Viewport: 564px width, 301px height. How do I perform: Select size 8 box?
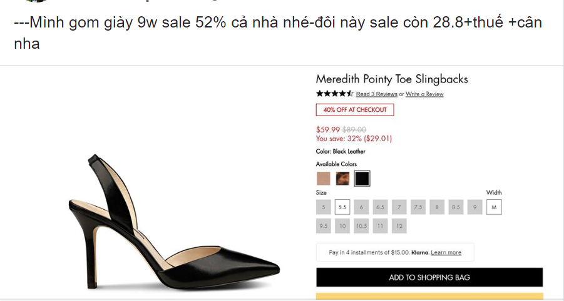(437, 207)
